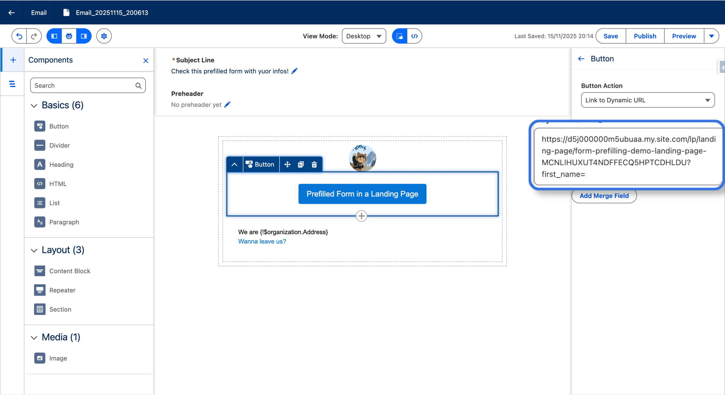725x395 pixels.
Task: Open the Button Action dropdown
Action: click(x=647, y=100)
